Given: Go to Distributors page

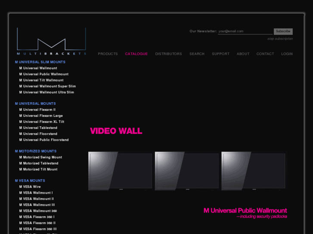Looking at the screenshot, I should pos(168,54).
